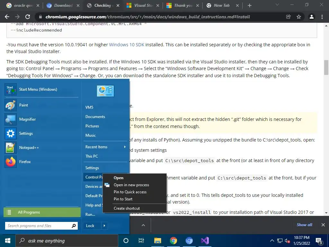Open the Windows 10 SDK link
Screen dimensions: 329x247
click(127, 44)
